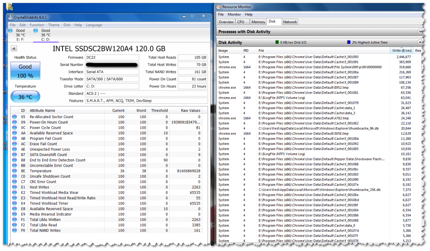Click the status orb for Re-Allocated Sector Count
The height and width of the screenshot is (251, 430).
14,117
